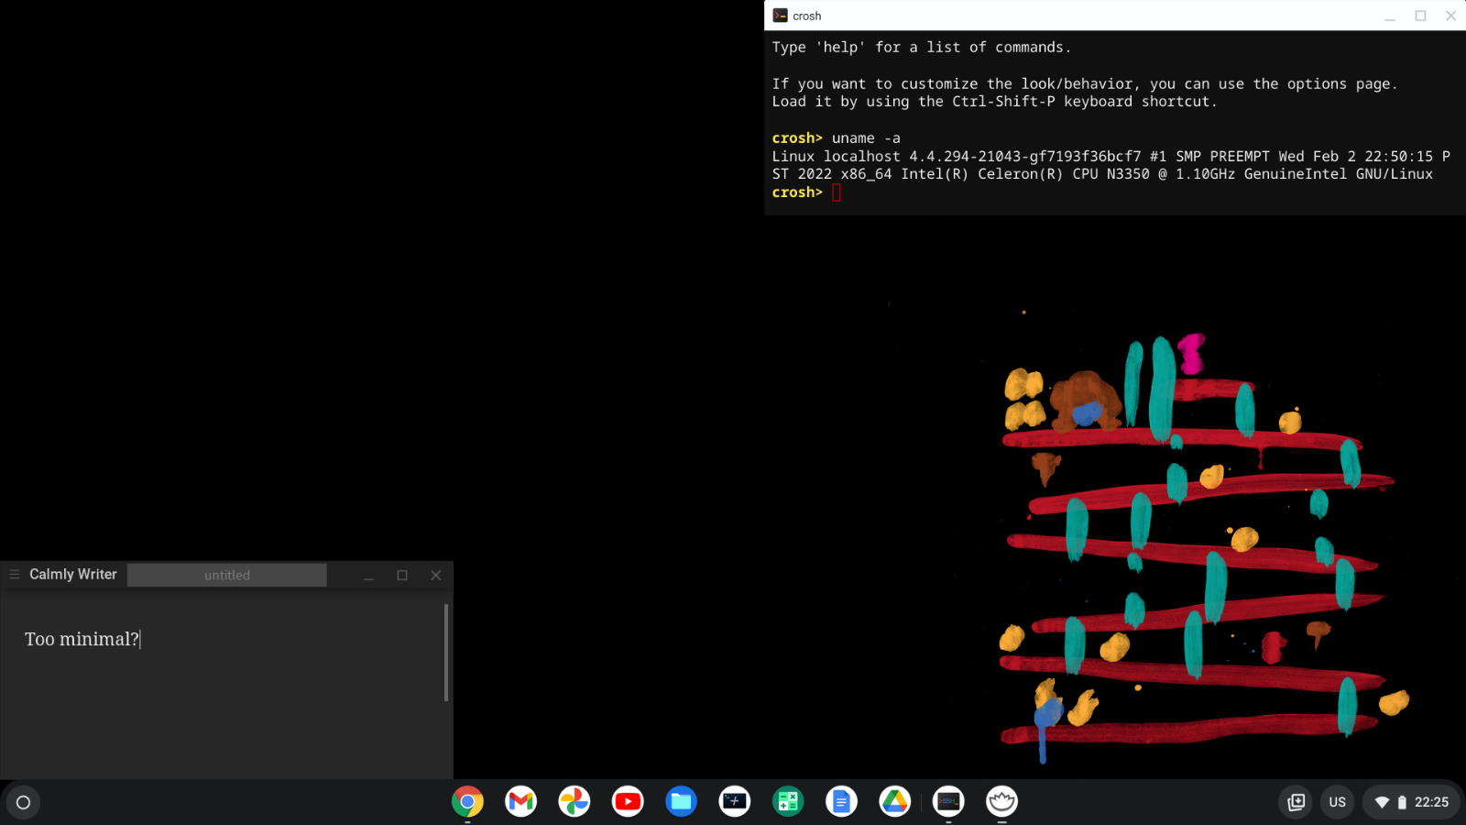Click the Calmly Writer title label
Viewport: 1466px width, 825px height.
pos(73,574)
